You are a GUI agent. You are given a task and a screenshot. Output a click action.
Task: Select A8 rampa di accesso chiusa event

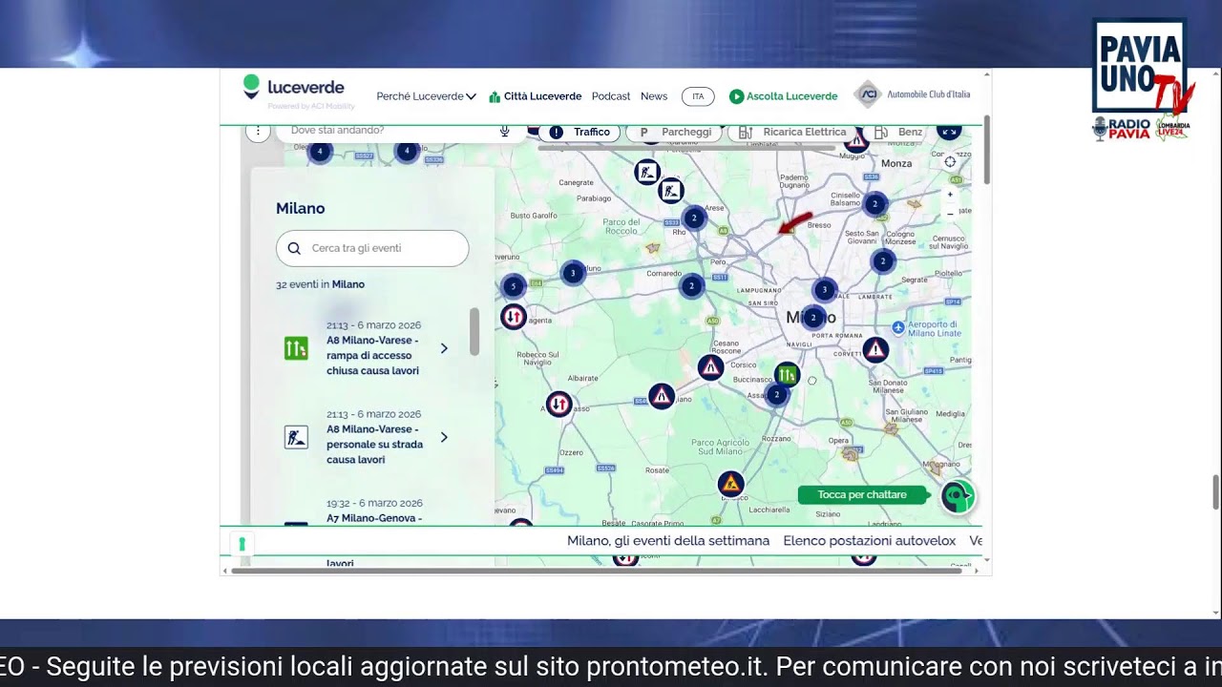(x=368, y=348)
